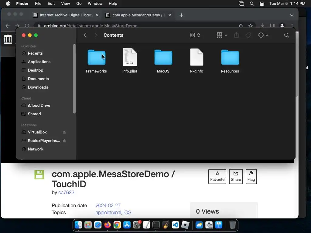311x233 pixels.
Task: Open System Settings from the Dock
Action: click(x=137, y=225)
